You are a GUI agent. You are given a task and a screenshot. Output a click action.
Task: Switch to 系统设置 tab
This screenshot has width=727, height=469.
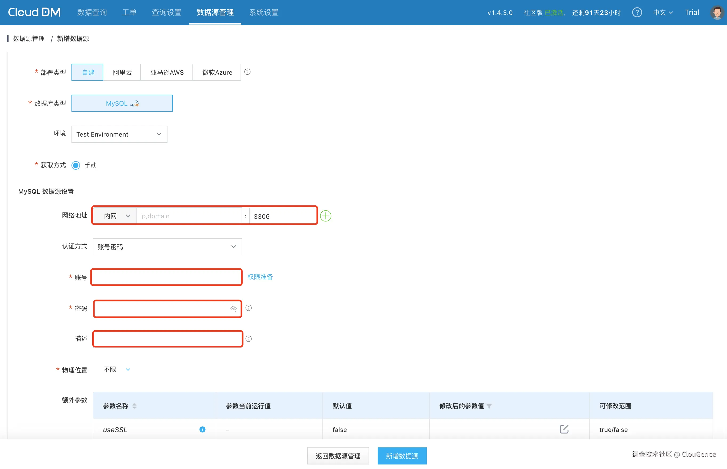[264, 13]
